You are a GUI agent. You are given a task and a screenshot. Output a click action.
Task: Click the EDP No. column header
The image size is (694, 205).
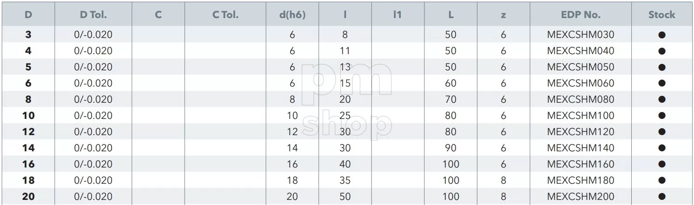coord(581,15)
